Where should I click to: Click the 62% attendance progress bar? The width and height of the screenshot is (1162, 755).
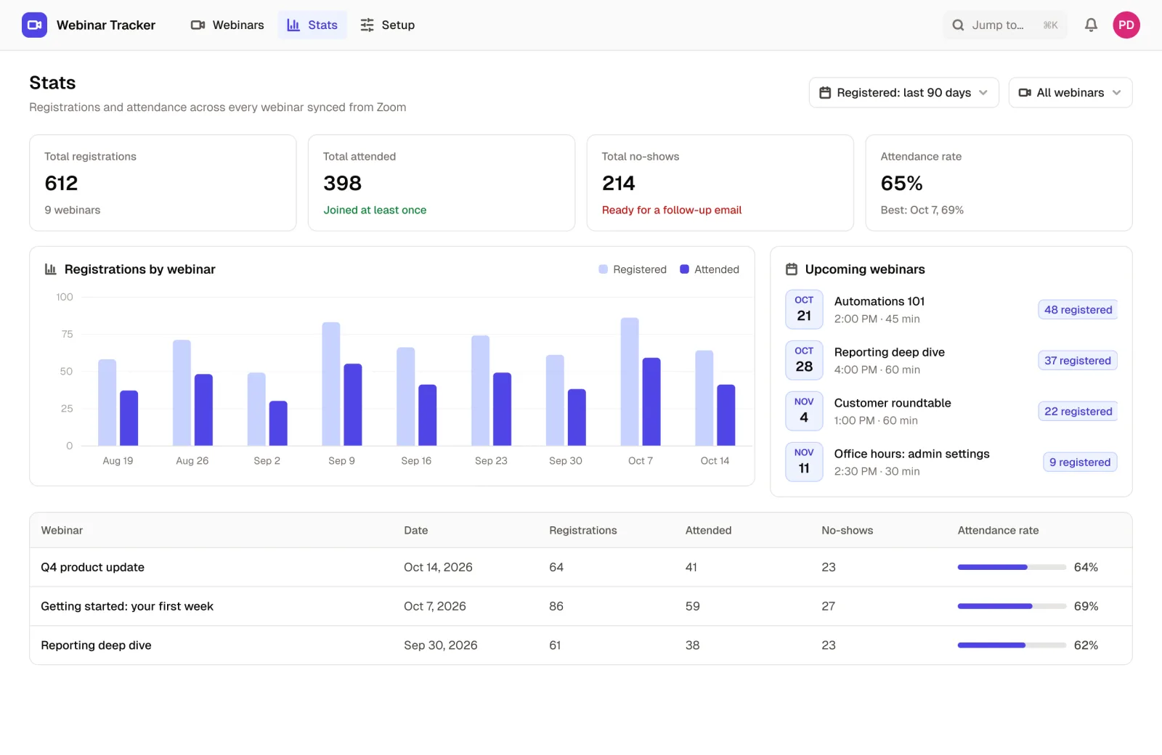coord(1012,645)
